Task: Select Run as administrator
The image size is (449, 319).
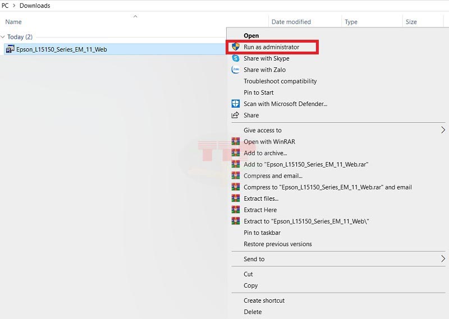Action: [x=271, y=47]
